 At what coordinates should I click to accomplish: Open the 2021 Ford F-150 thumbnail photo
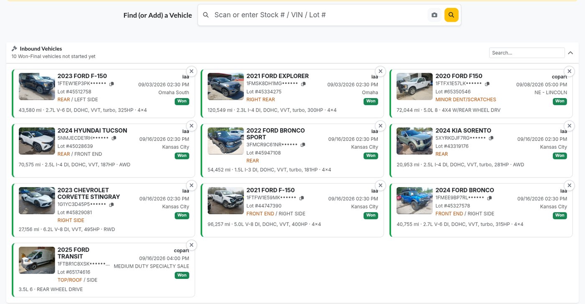226,201
